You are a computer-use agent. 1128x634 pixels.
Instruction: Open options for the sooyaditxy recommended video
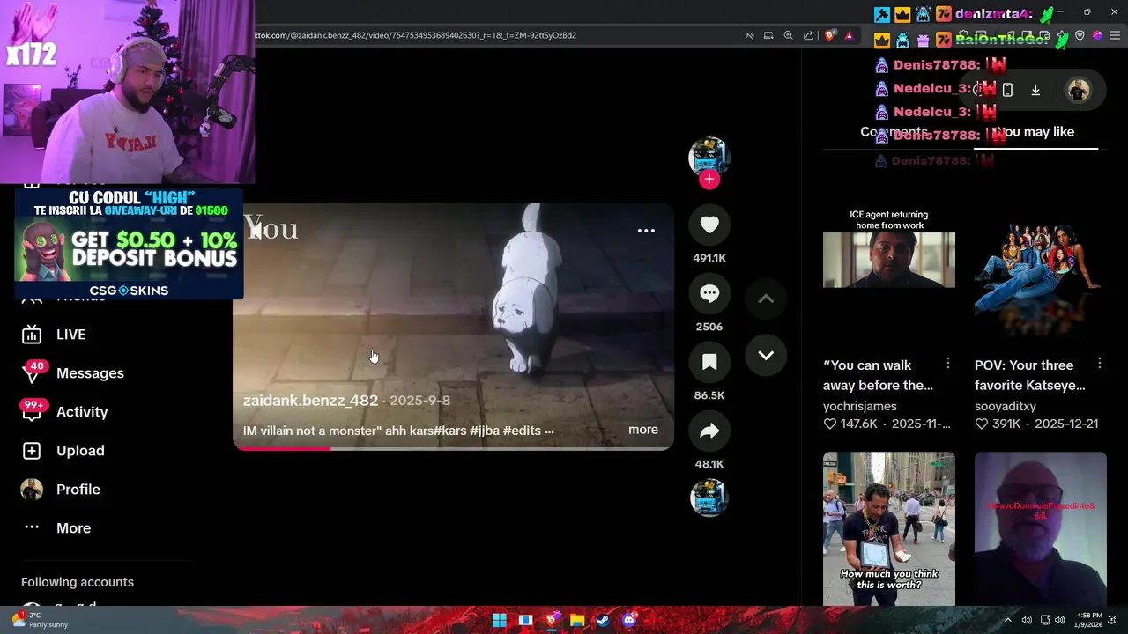pos(1100,364)
